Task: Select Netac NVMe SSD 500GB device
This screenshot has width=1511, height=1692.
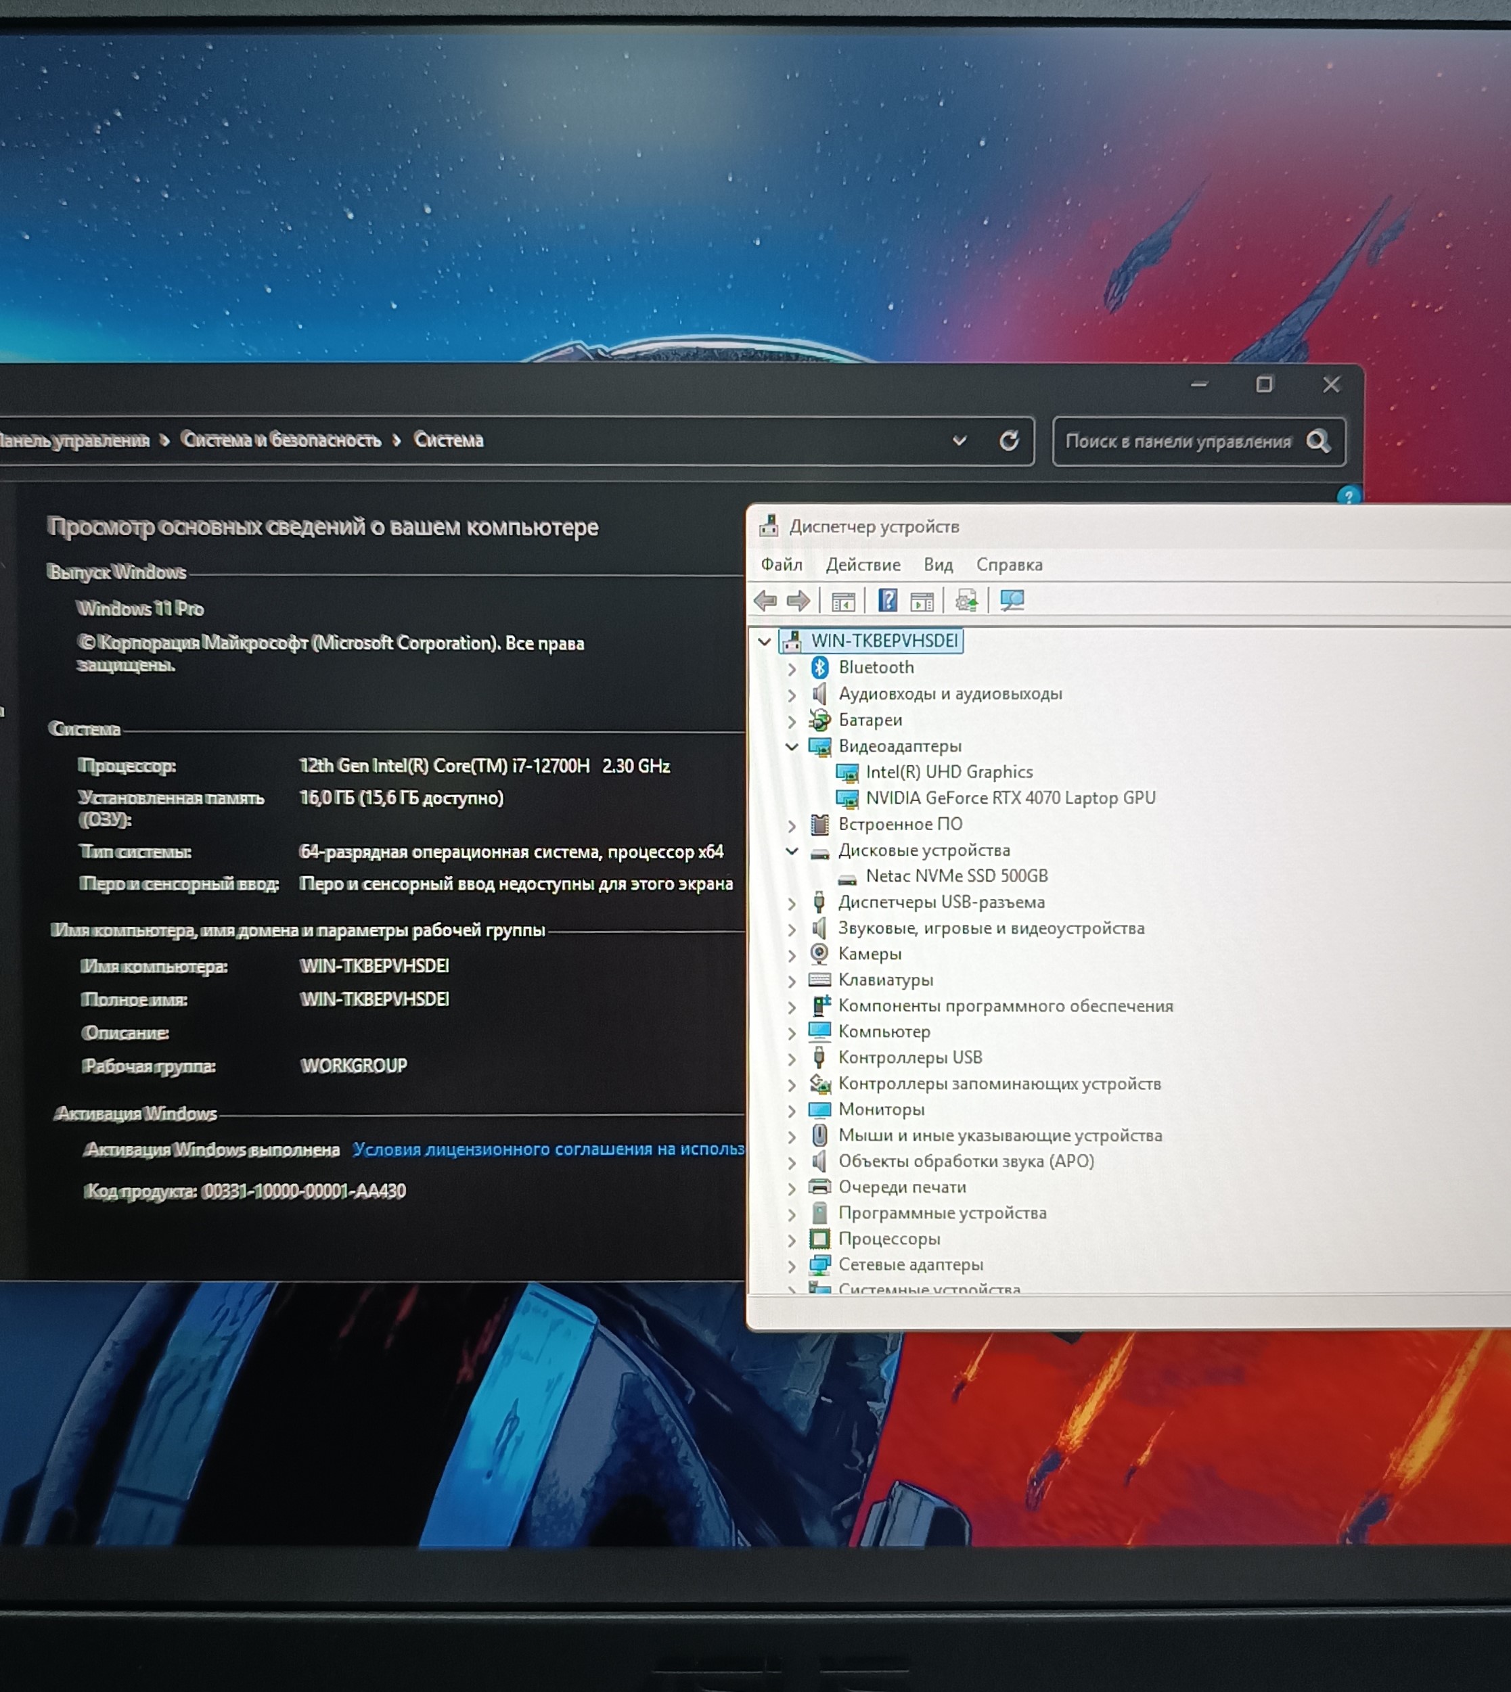Action: click(x=956, y=876)
